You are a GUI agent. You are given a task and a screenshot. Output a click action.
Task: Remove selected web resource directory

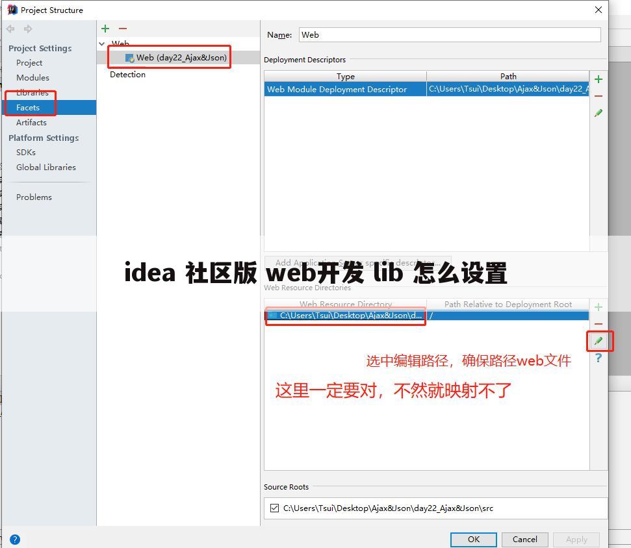599,324
